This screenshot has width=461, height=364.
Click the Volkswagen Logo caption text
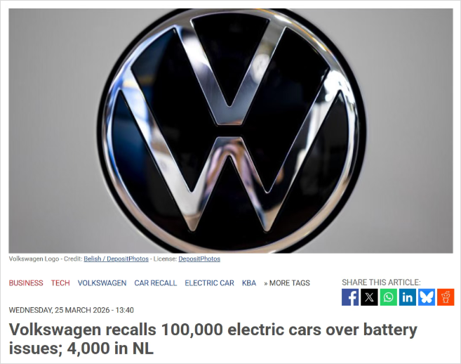pos(34,259)
